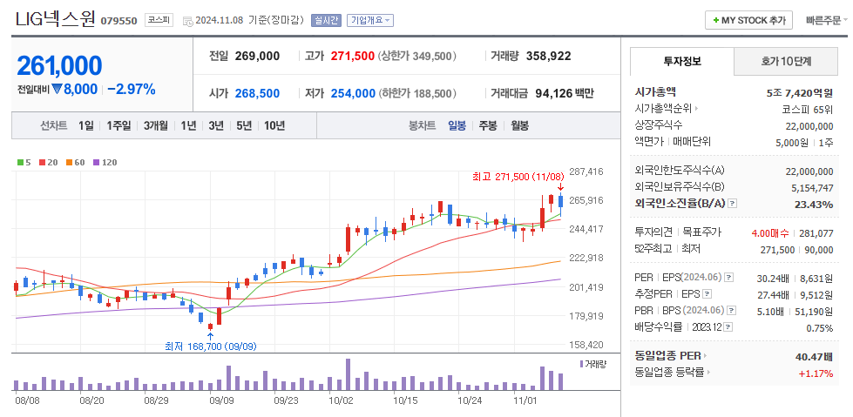Viewport: 853px width, 417px height.
Task: Add stock with MY STOCK 추가 button
Action: click(748, 21)
